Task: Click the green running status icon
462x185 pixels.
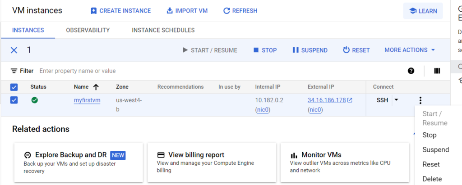Action: click(x=34, y=100)
